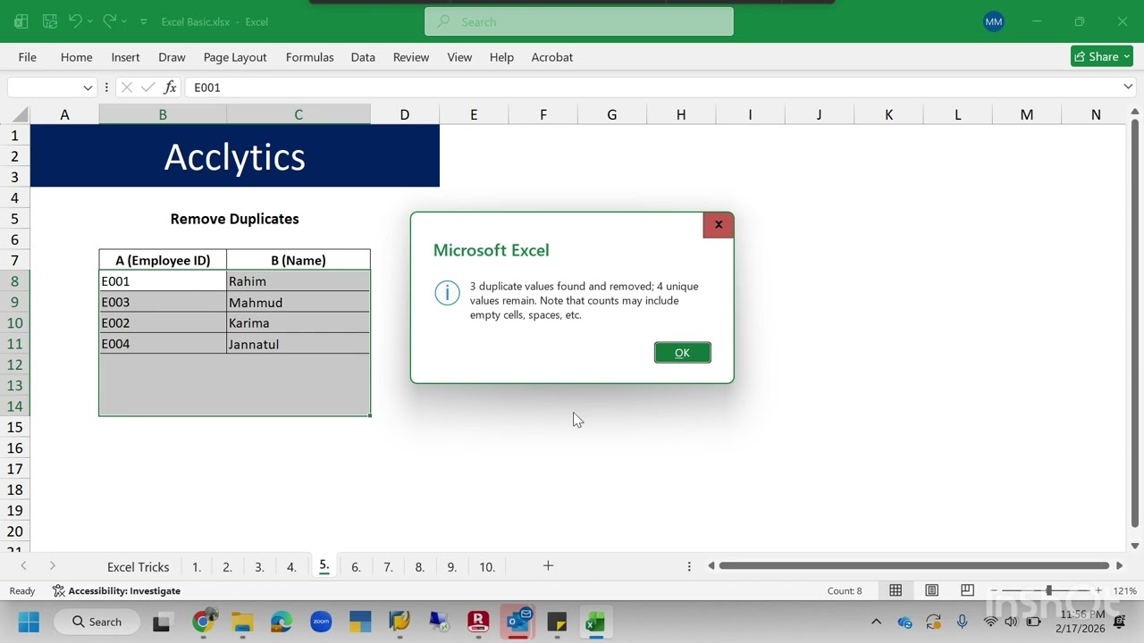
Task: Click the Enter checkmark formula bar icon
Action: click(x=148, y=88)
